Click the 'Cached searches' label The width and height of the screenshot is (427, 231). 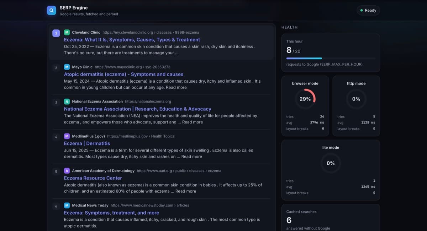[x=301, y=212]
